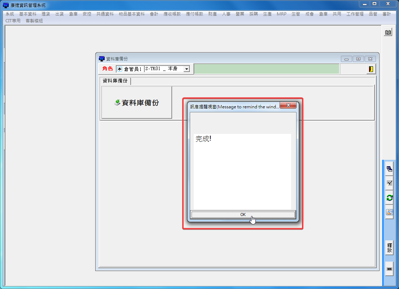Click the cascade windows icon in right panel

pyautogui.click(x=389, y=169)
